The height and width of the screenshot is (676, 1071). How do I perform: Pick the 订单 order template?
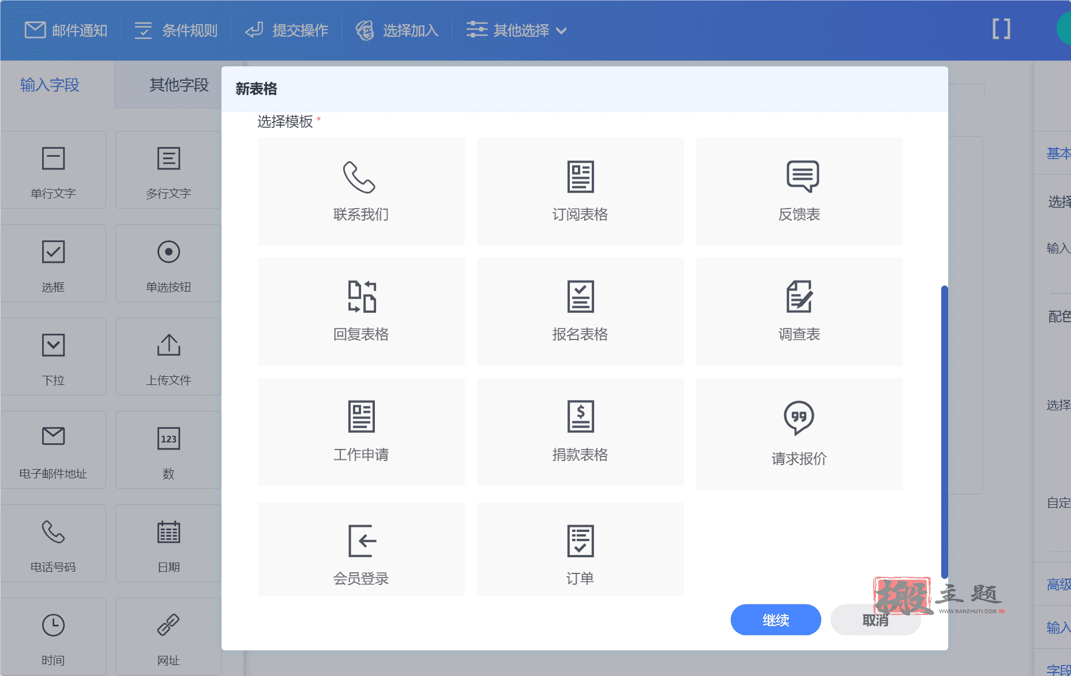click(580, 549)
